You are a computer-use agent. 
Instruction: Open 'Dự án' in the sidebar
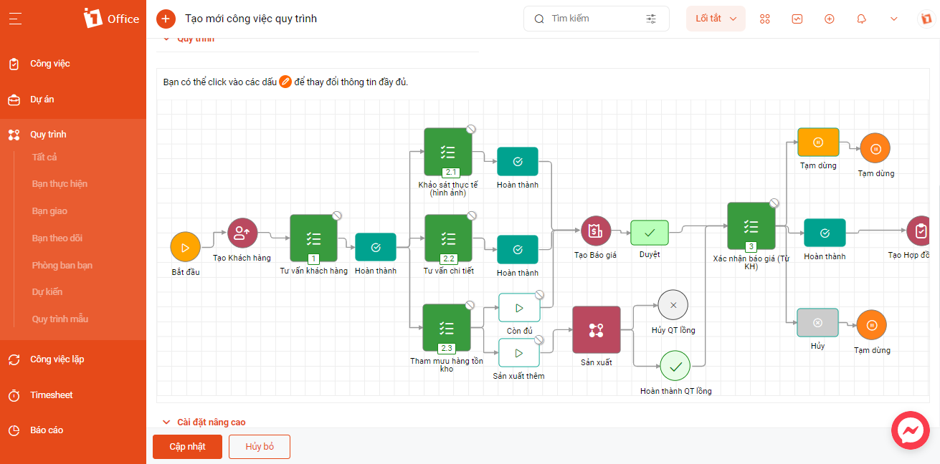tap(42, 100)
